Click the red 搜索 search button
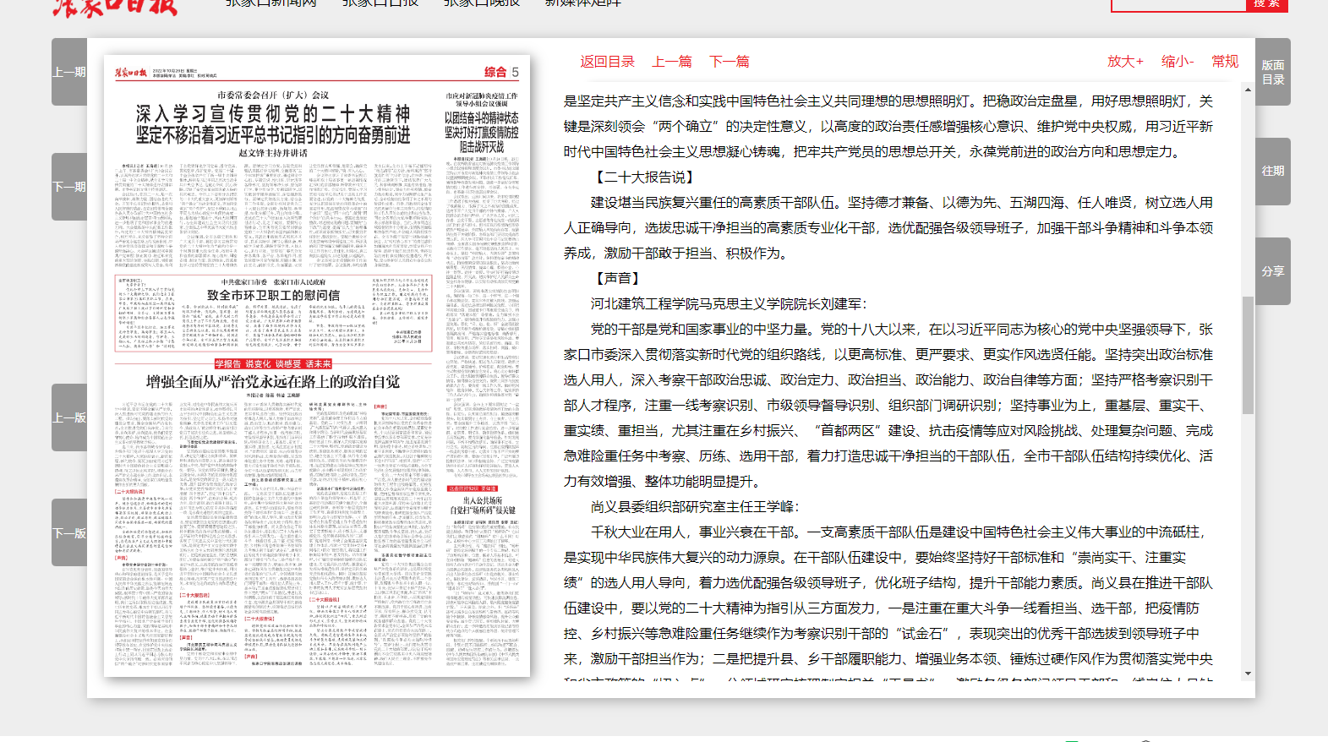This screenshot has height=742, width=1328. [x=1267, y=4]
